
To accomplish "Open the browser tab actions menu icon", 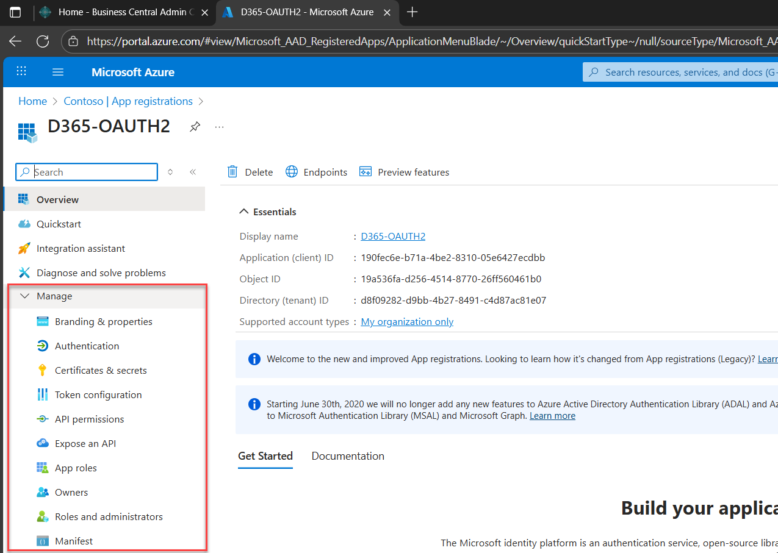I will click(x=15, y=12).
